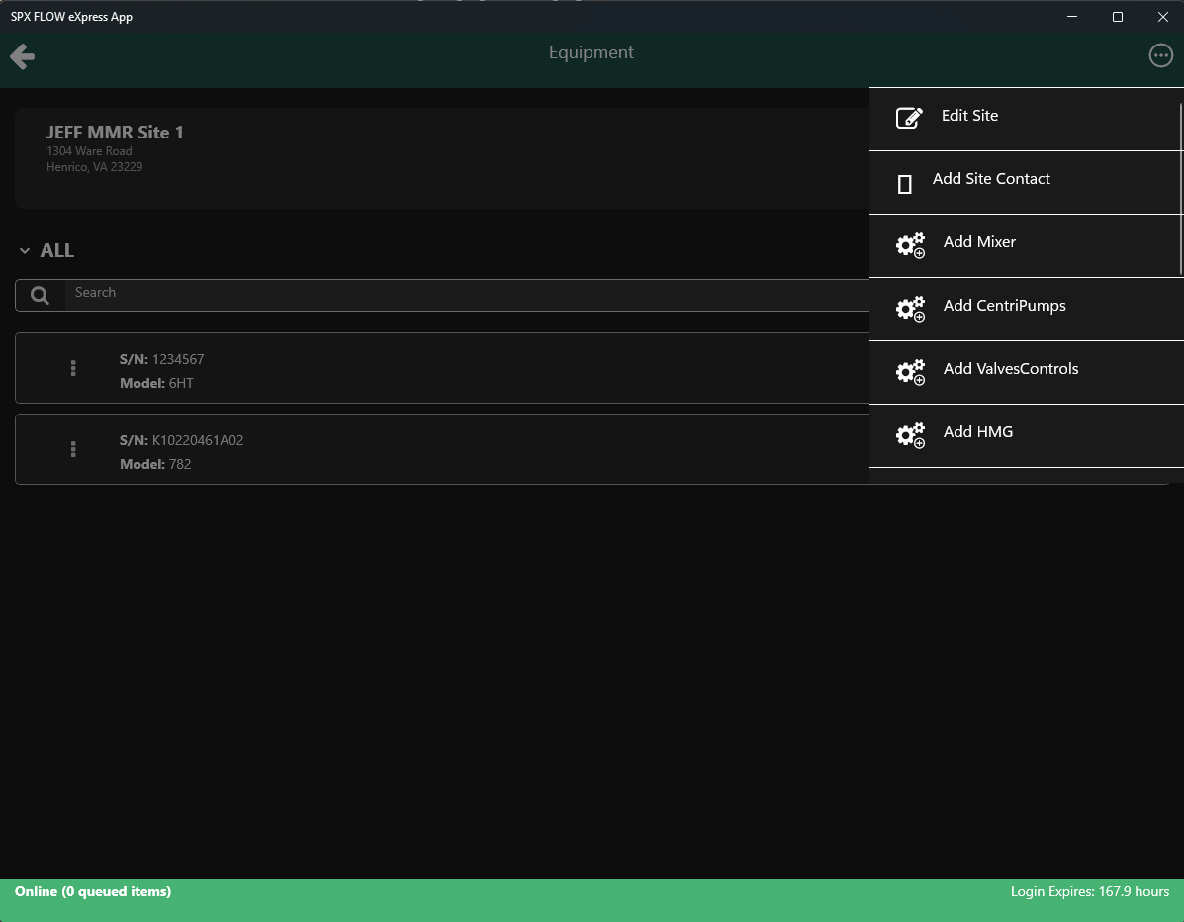Click the SPX FLOW eXpress App window title

click(x=72, y=17)
